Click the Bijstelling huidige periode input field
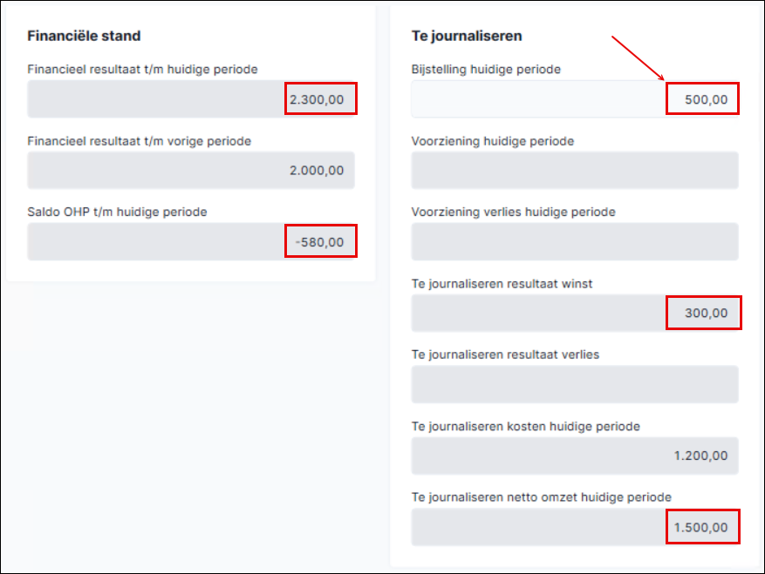Image resolution: width=765 pixels, height=574 pixels. [x=575, y=99]
